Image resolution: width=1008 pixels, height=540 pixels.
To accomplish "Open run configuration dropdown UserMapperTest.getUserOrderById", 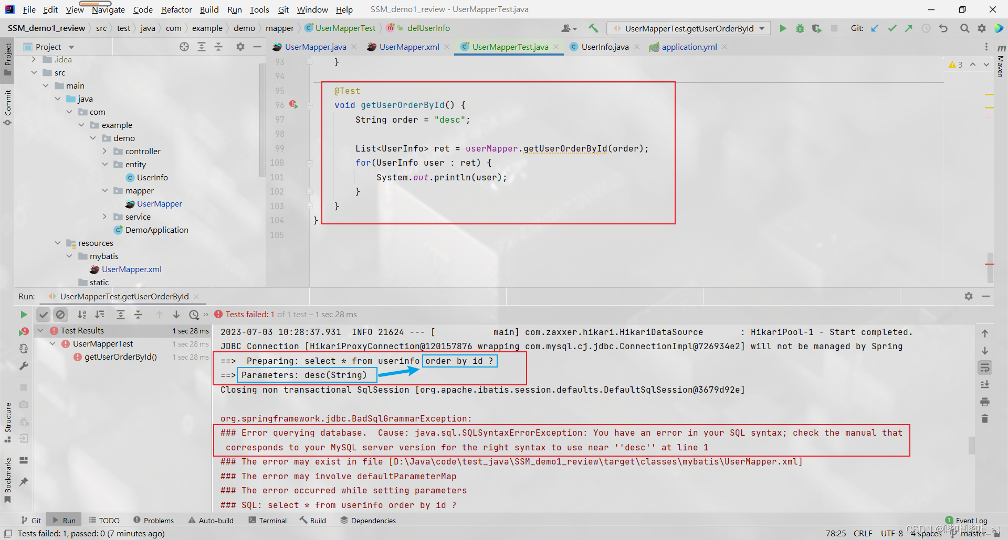I will pos(689,28).
